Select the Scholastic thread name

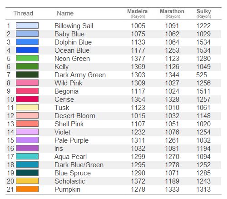click(x=69, y=181)
